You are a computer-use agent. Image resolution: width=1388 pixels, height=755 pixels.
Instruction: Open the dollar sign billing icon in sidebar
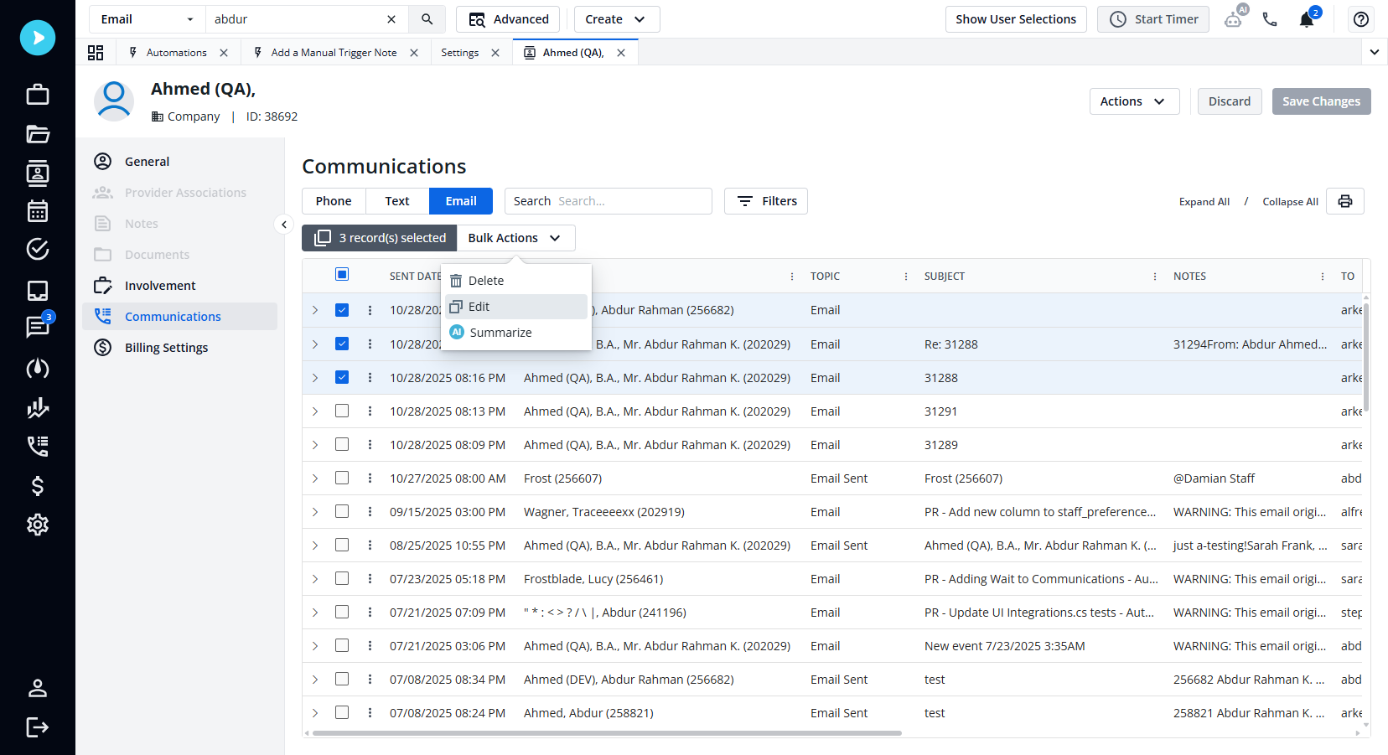tap(37, 486)
